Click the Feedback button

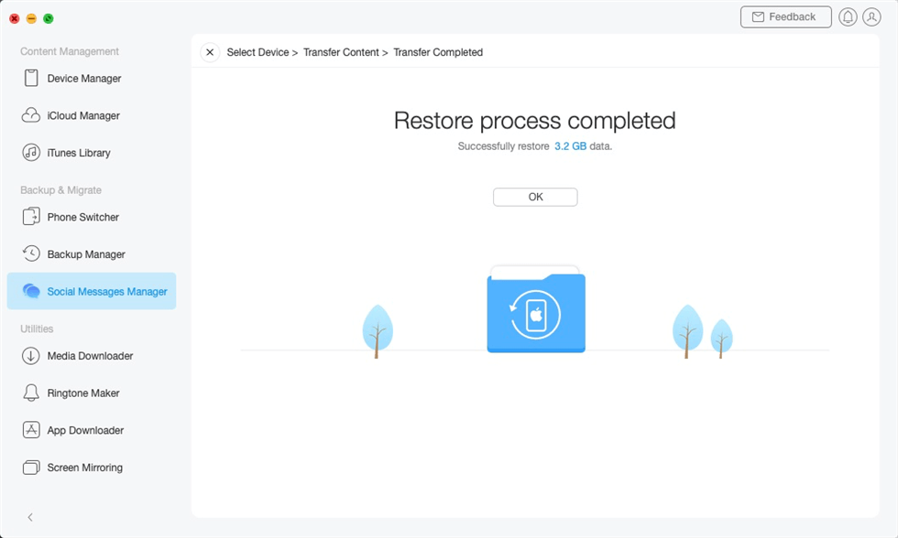pos(785,17)
